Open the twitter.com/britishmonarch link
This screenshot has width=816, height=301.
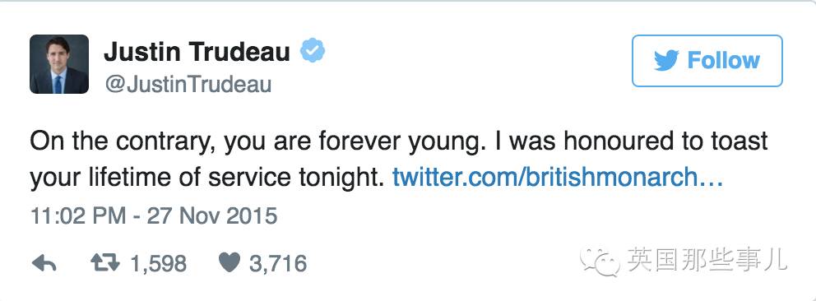tap(558, 178)
